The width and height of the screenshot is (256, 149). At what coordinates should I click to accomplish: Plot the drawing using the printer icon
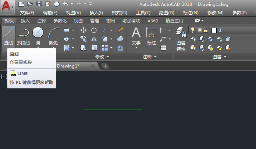tap(57, 4)
